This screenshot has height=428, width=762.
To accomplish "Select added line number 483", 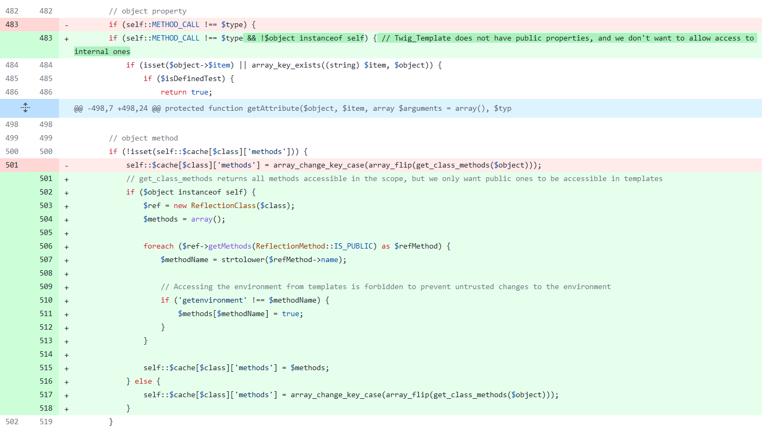I will (x=46, y=38).
